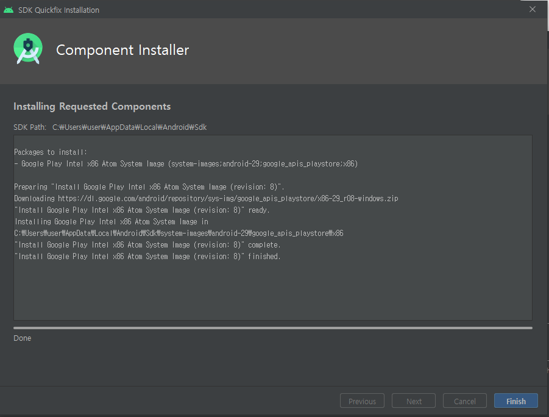Click the system-images install path line
Screen dimensions: 549x417
pyautogui.click(x=179, y=233)
